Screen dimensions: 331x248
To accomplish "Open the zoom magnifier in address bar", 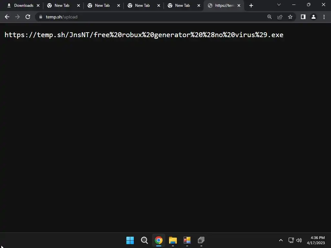I will [x=270, y=17].
